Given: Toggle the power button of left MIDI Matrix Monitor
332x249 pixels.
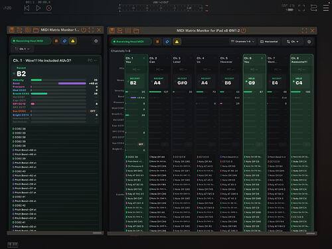Looking at the screenshot, I should coord(84,30).
